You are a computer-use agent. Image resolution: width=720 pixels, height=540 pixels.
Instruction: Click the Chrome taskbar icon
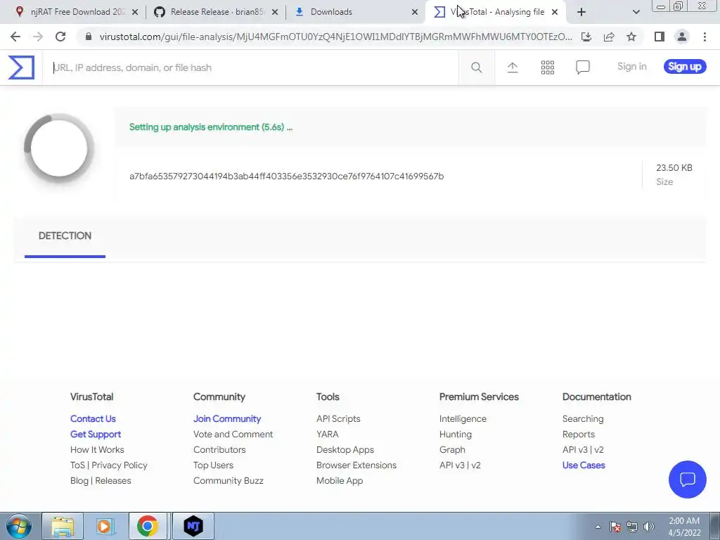148,526
